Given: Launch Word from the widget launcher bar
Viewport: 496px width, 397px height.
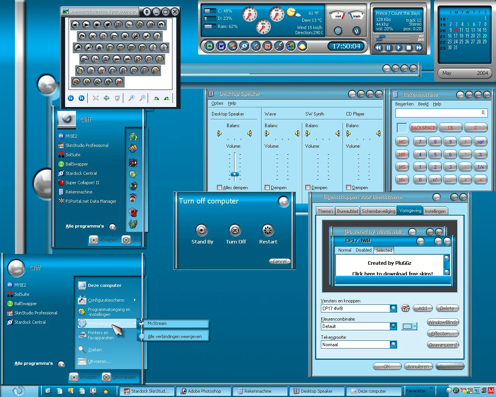Looking at the screenshot, I should [221, 47].
